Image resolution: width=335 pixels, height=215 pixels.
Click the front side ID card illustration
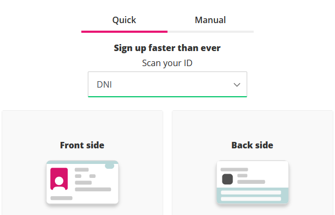pos(82,182)
